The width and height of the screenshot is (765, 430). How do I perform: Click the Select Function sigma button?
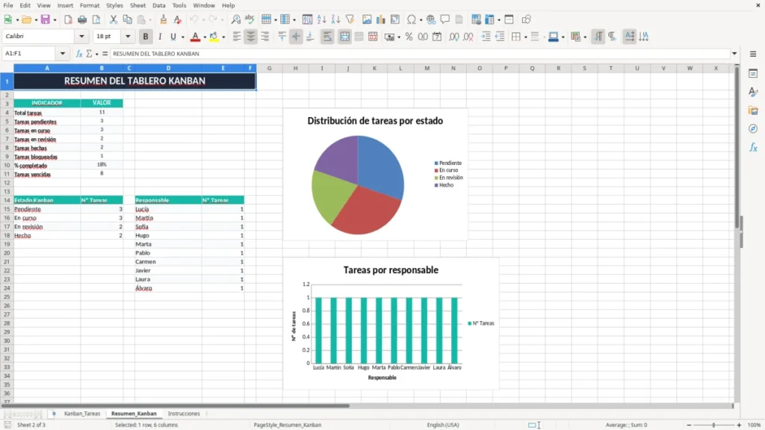(89, 54)
